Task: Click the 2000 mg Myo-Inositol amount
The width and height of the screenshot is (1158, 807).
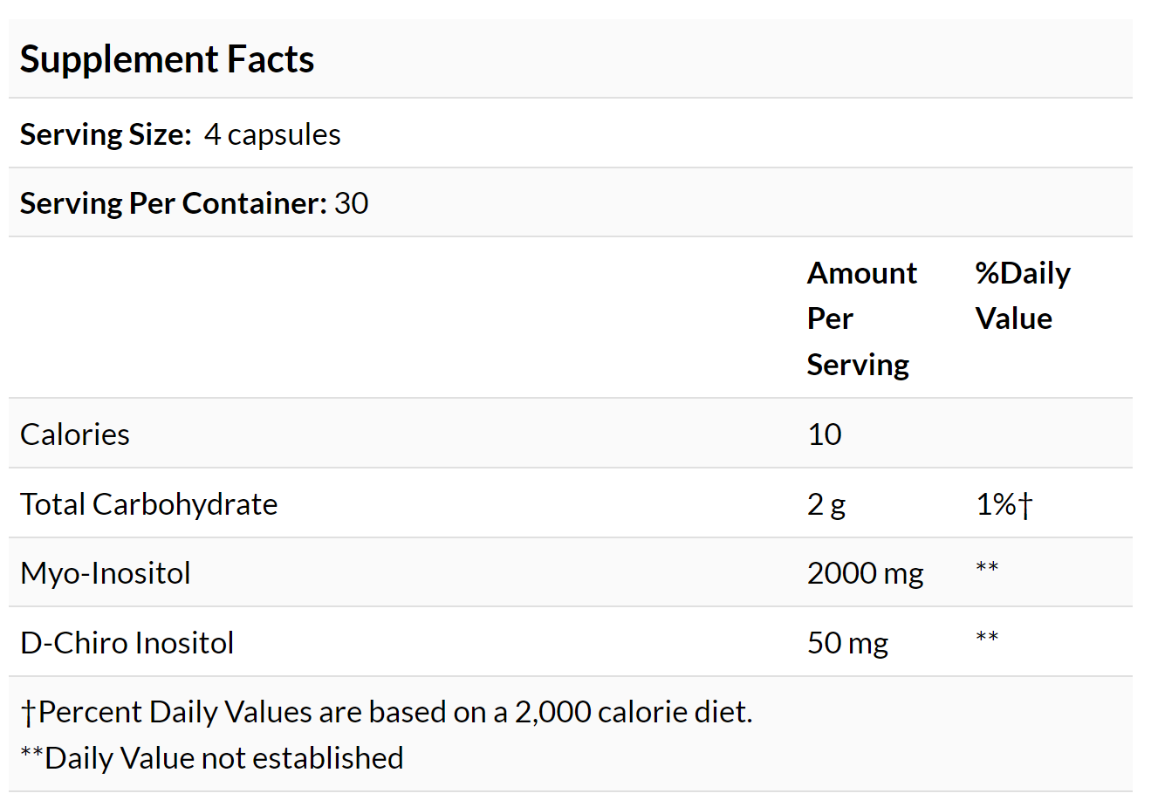Action: click(x=865, y=573)
